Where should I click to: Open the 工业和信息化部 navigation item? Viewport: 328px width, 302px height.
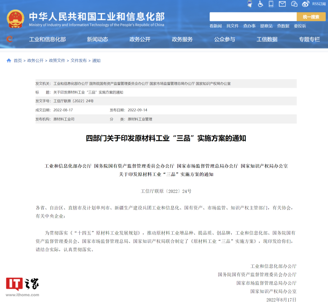pos(47,39)
